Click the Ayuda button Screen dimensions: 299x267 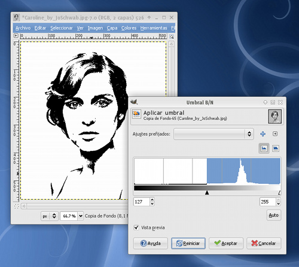151,243
